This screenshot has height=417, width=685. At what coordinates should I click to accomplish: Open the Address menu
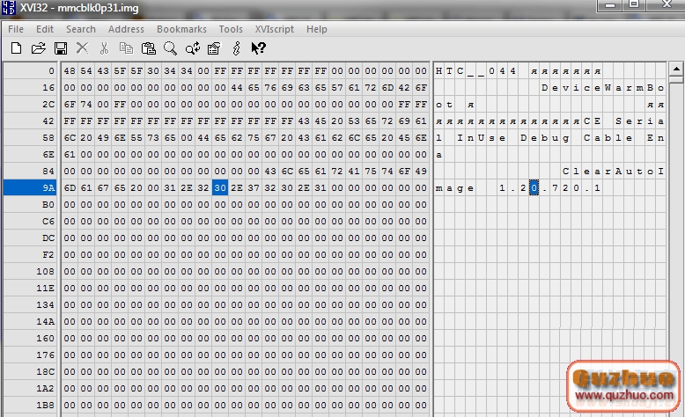[x=126, y=29]
